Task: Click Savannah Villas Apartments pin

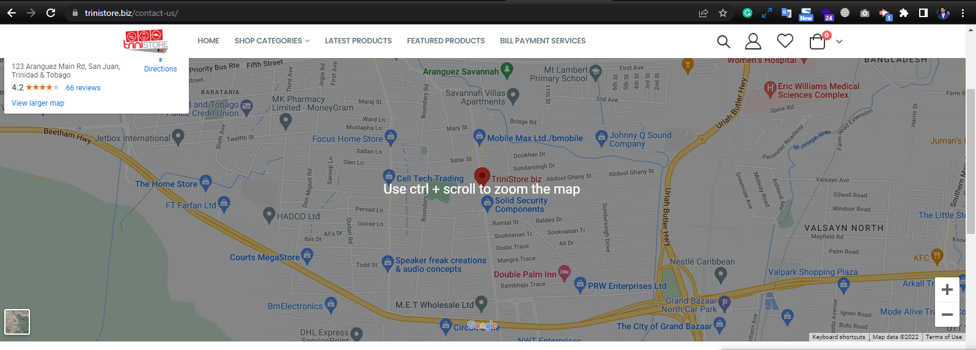Action: (513, 95)
